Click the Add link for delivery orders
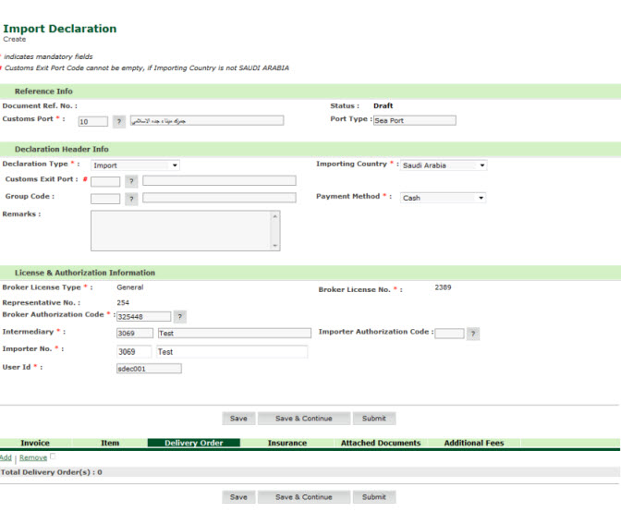 [x=6, y=457]
